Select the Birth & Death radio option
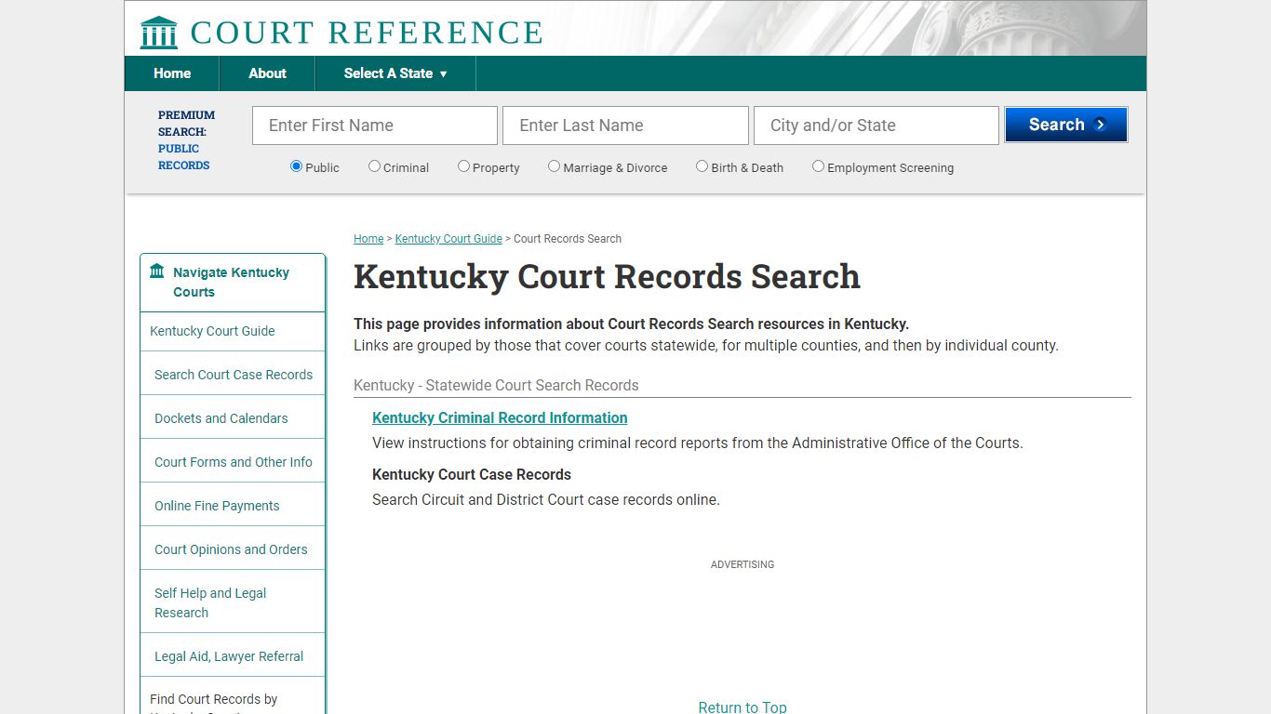The width and height of the screenshot is (1271, 714). 702,166
